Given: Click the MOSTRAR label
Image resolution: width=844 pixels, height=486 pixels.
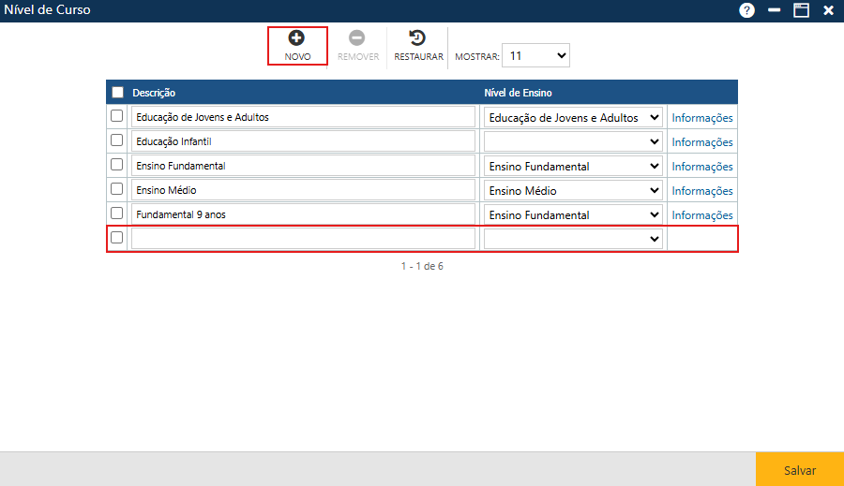Looking at the screenshot, I should (477, 56).
